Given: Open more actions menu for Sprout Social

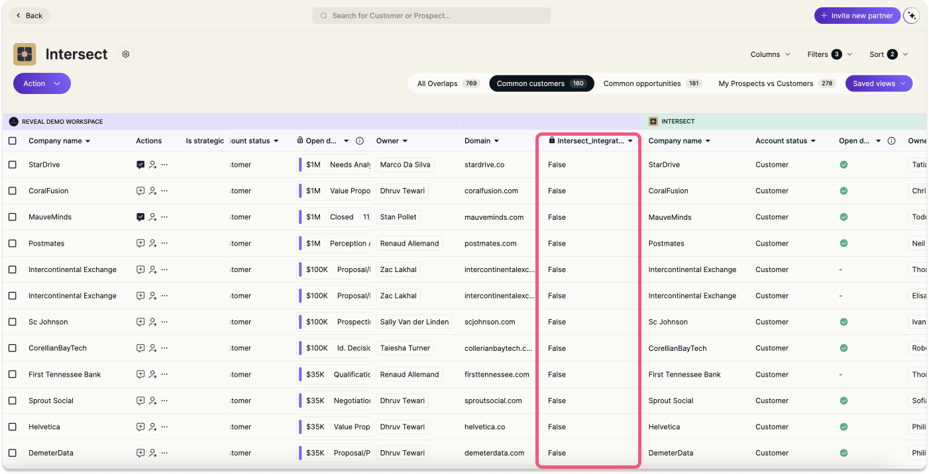Looking at the screenshot, I should (164, 401).
